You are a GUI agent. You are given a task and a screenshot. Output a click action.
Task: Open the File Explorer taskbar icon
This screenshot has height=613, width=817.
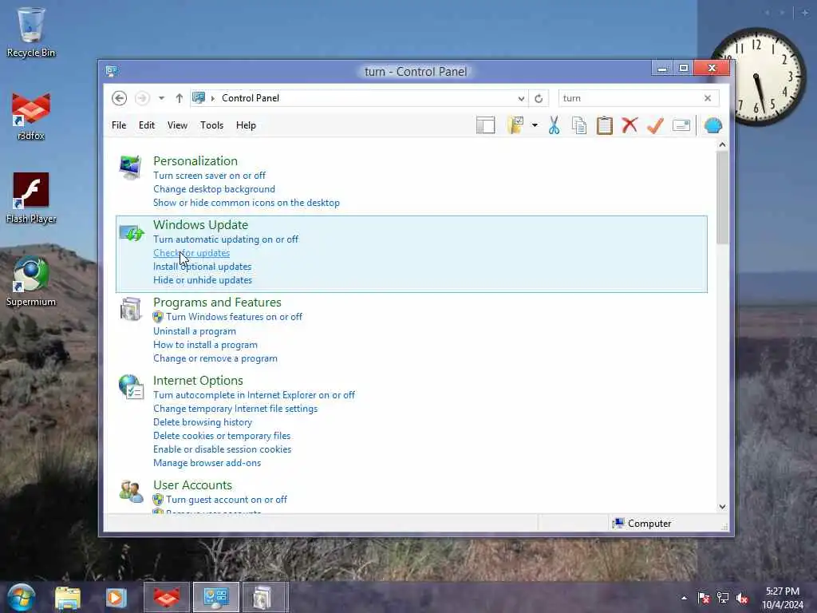[x=68, y=597]
